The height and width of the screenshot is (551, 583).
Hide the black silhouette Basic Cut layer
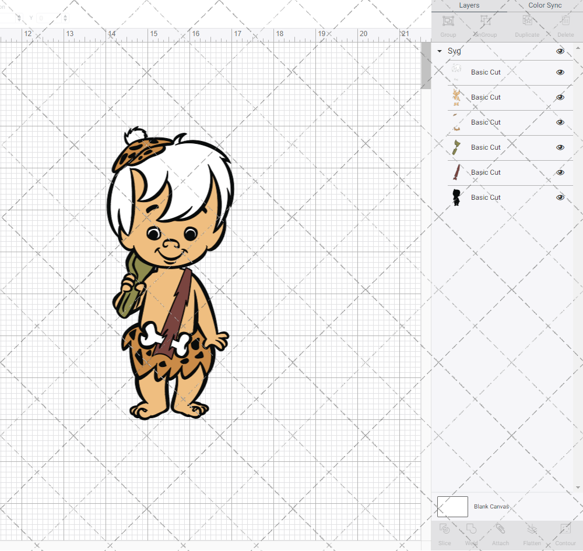tap(560, 197)
